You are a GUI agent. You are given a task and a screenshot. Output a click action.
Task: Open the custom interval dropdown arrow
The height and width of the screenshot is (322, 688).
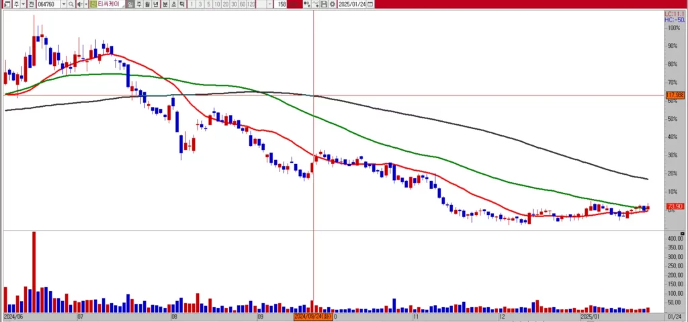[x=269, y=5]
